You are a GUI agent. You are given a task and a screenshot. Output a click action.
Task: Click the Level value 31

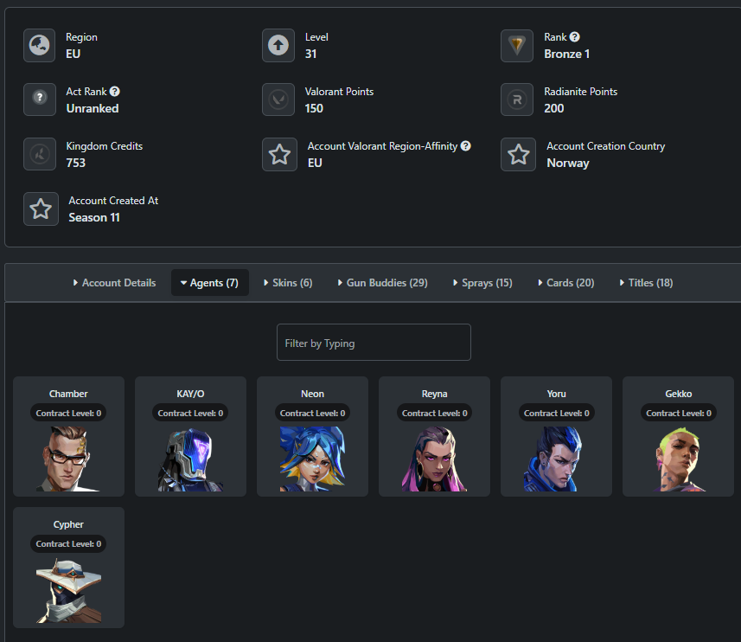310,54
